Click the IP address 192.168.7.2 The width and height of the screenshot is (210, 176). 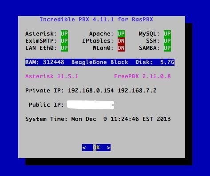(x=137, y=91)
